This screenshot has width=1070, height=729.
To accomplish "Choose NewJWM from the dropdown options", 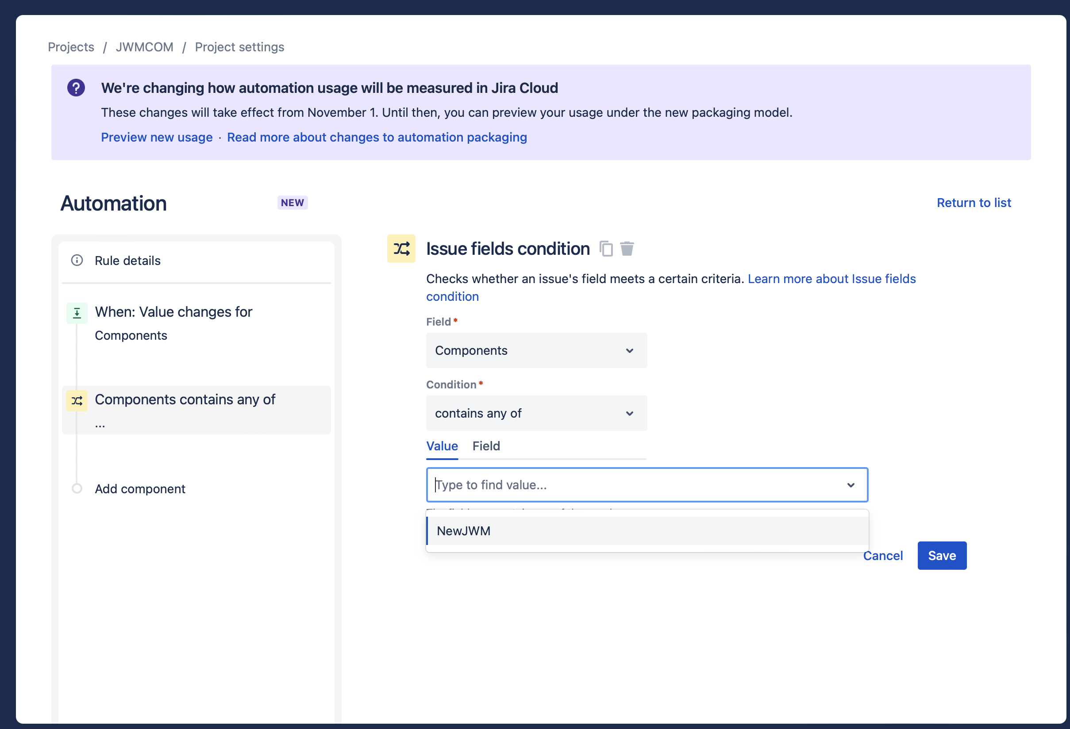I will [x=464, y=531].
